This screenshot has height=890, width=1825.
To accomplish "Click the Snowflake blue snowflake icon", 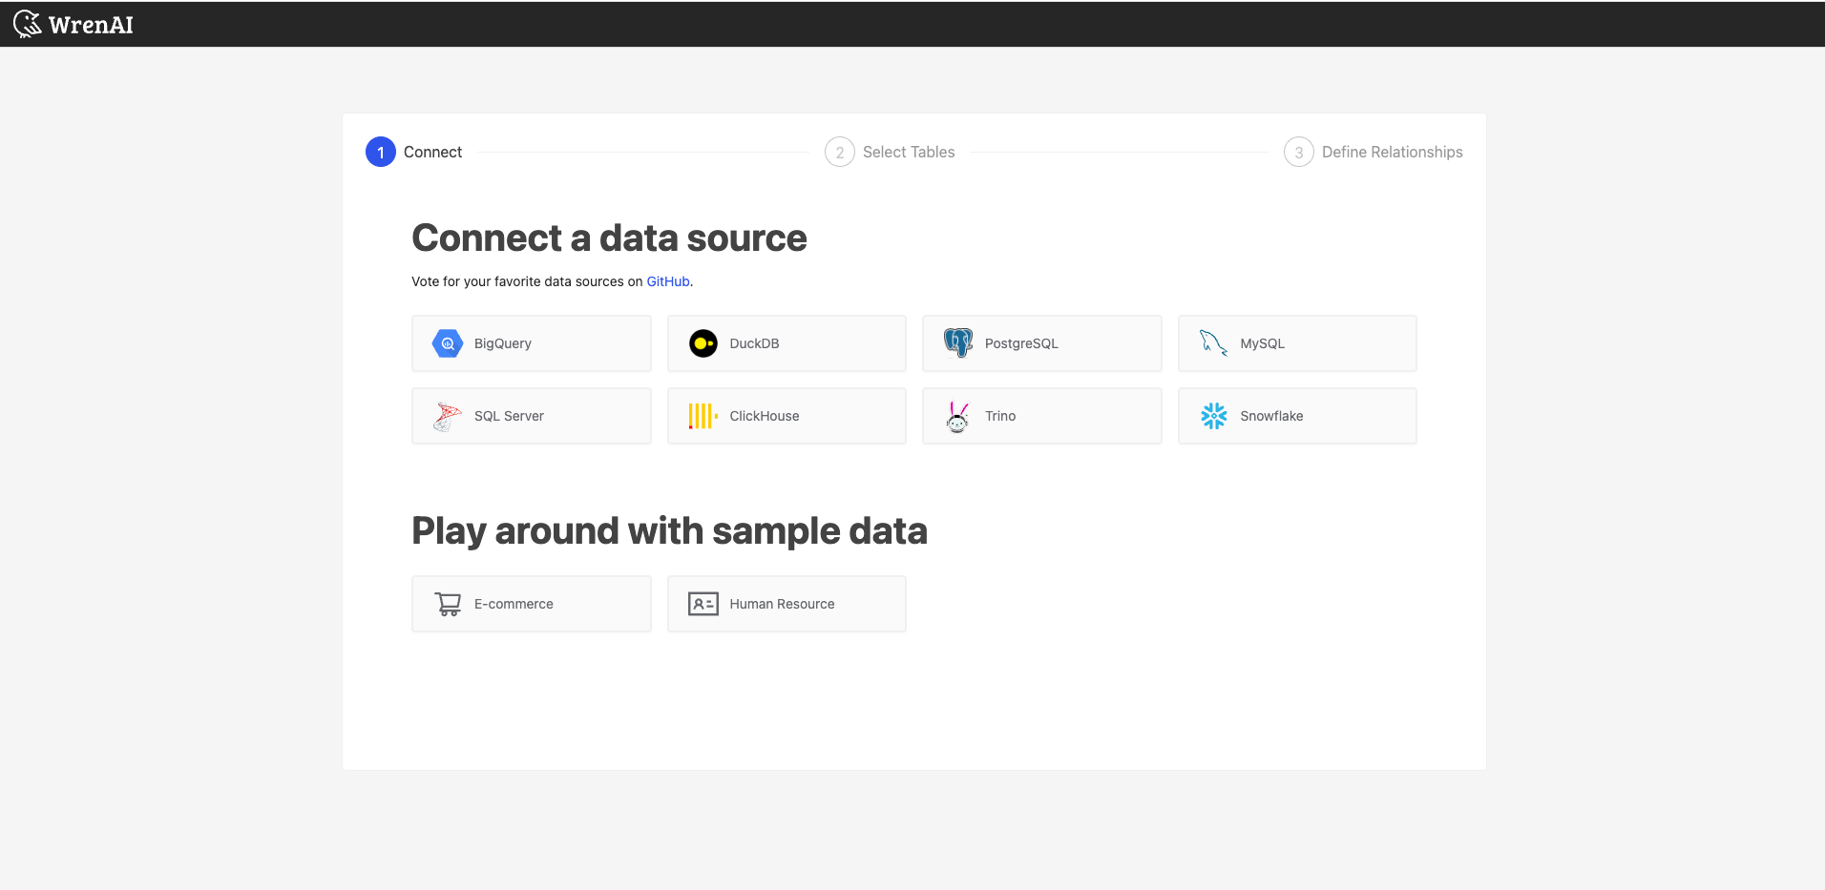I will pyautogui.click(x=1214, y=416).
